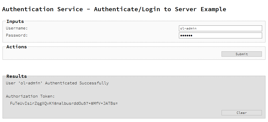Click the Submit button
This screenshot has height=122, width=268.
point(241,54)
